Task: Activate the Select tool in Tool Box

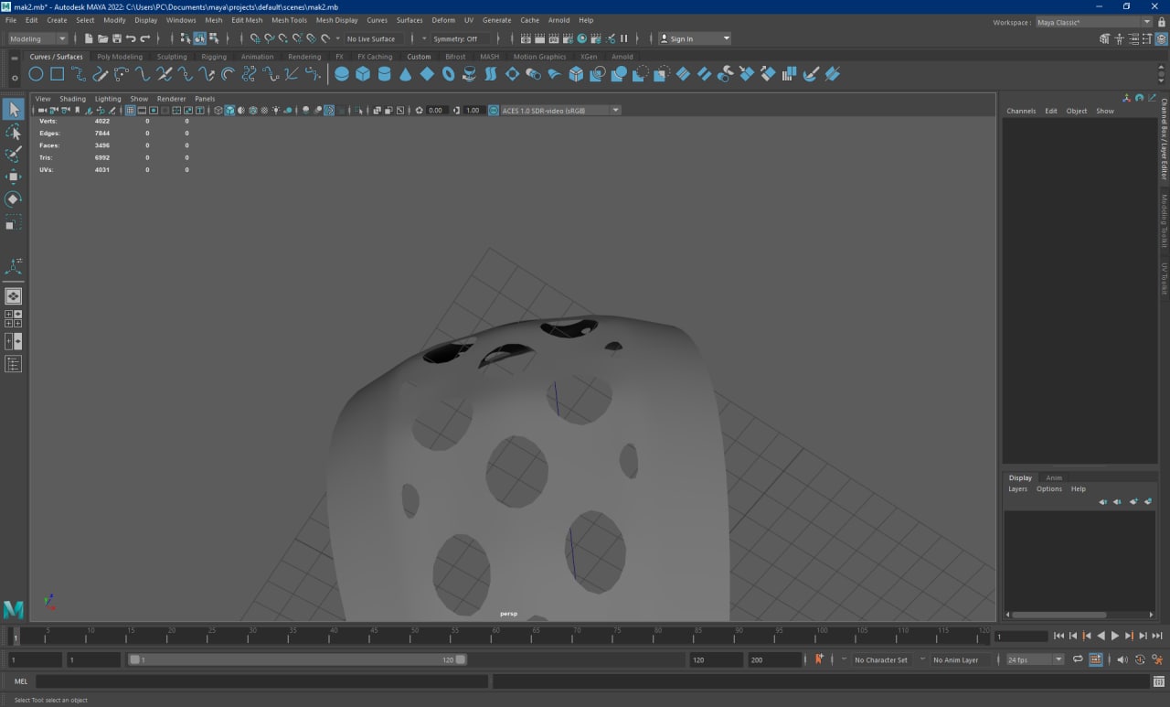Action: click(14, 110)
